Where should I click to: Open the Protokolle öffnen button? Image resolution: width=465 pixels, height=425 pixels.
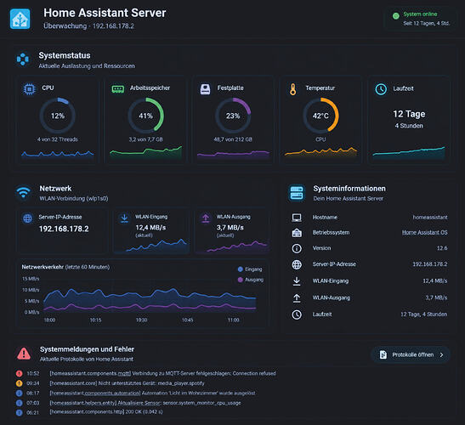tap(411, 354)
